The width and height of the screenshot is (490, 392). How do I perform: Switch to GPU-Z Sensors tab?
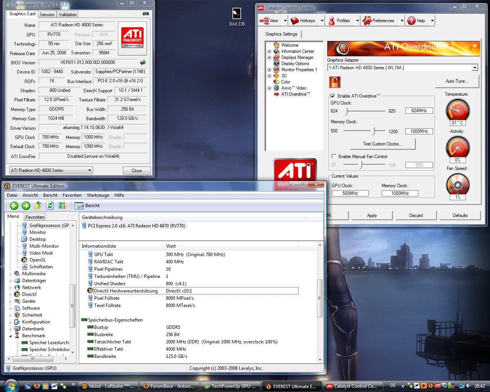pos(47,15)
